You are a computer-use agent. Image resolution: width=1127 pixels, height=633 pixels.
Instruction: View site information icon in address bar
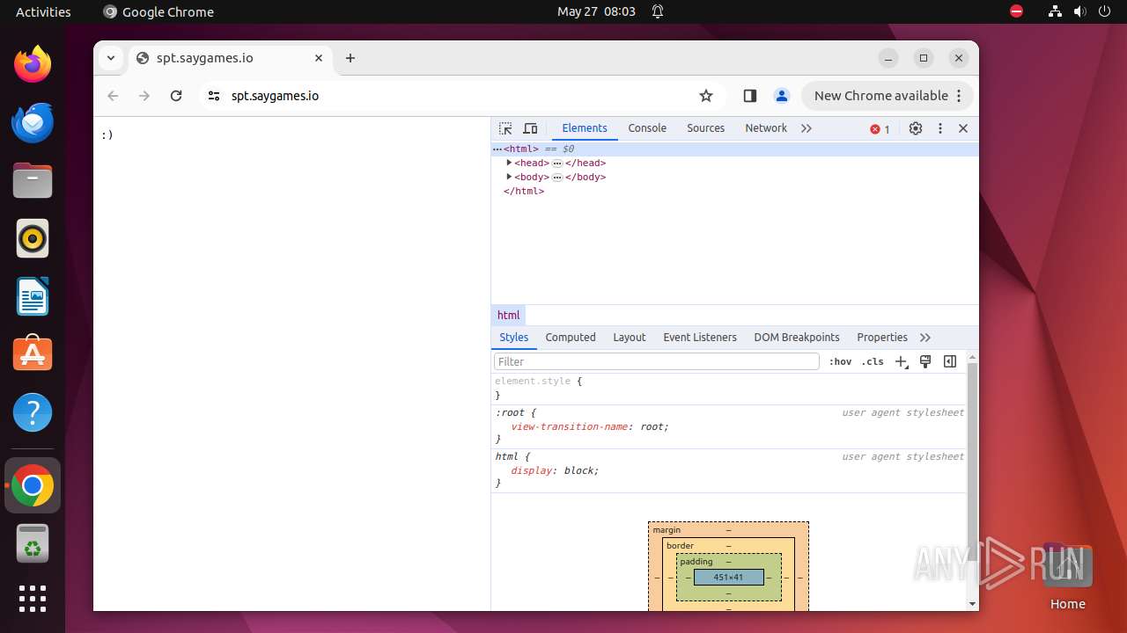(213, 96)
